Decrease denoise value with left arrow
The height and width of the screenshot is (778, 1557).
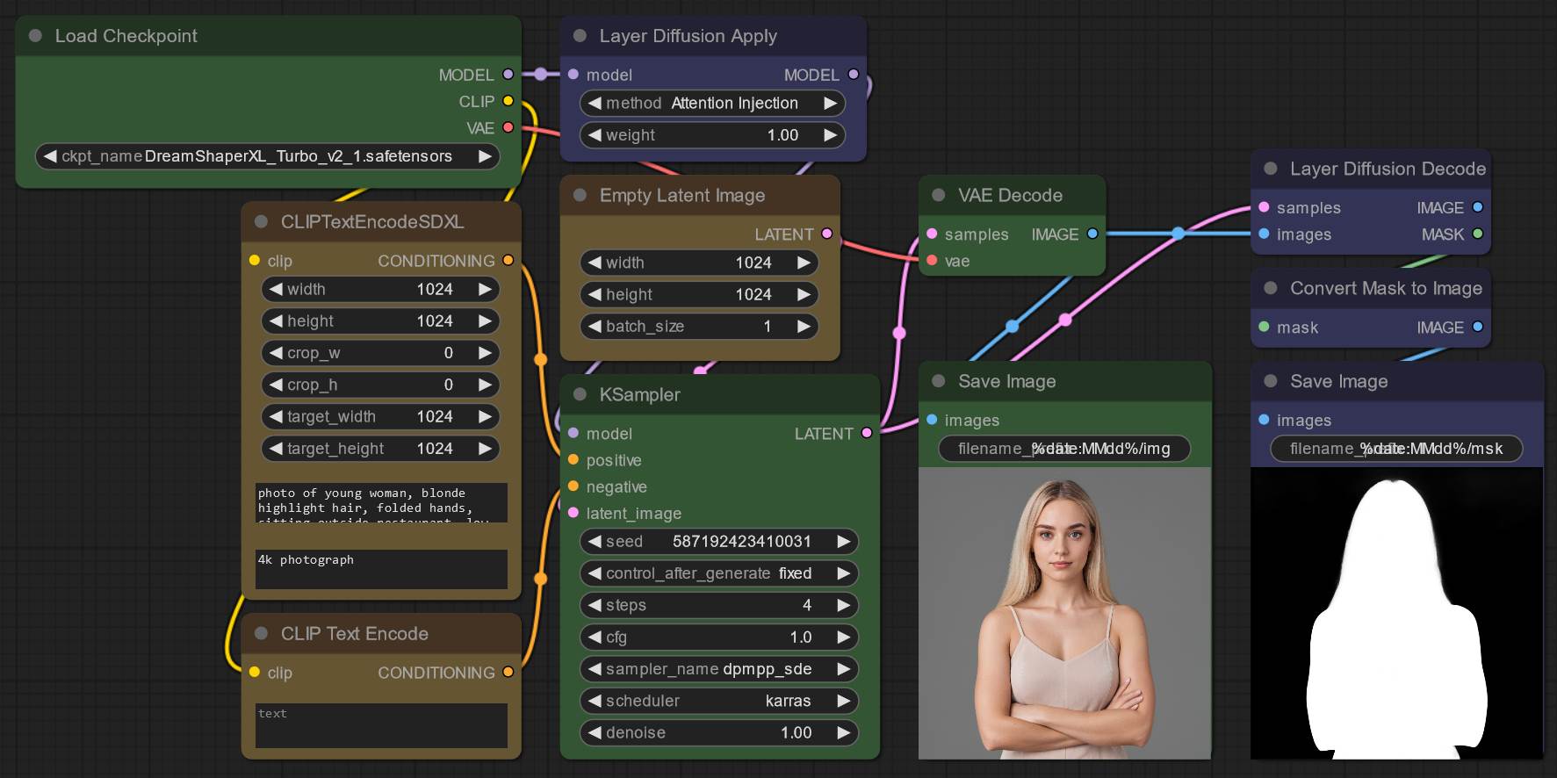point(595,732)
